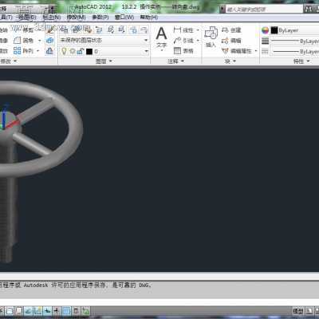This screenshot has width=319, height=319.
Task: Expand the 注释 panel title
Action: coord(175,61)
